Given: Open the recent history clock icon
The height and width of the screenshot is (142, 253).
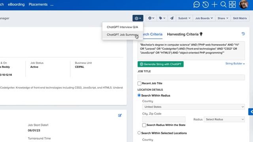Looking at the screenshot, I should (x=206, y=4).
